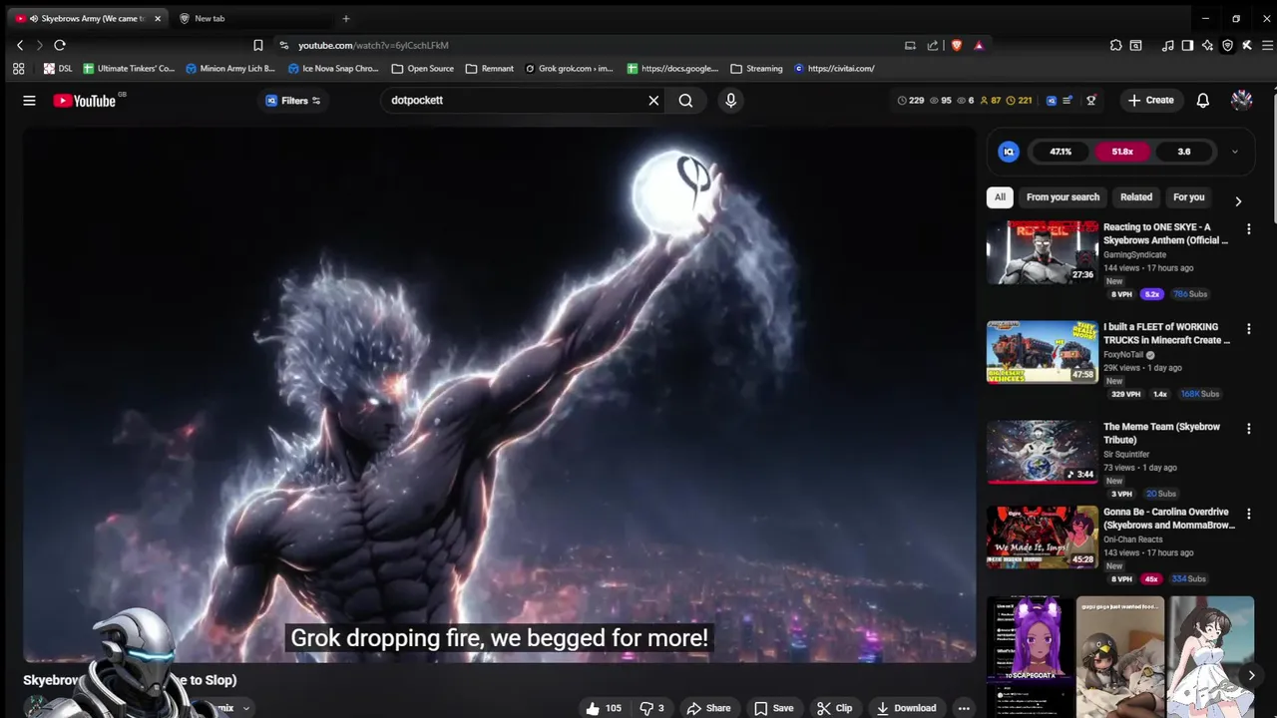The image size is (1277, 718).
Task: Open the Streaming bookmark folder
Action: point(756,69)
